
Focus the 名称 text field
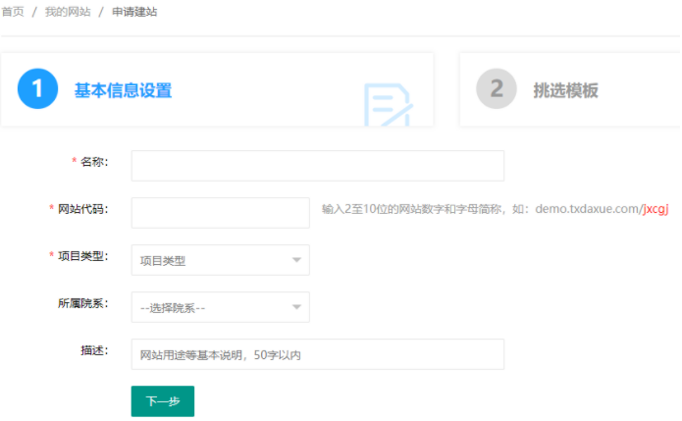(317, 166)
